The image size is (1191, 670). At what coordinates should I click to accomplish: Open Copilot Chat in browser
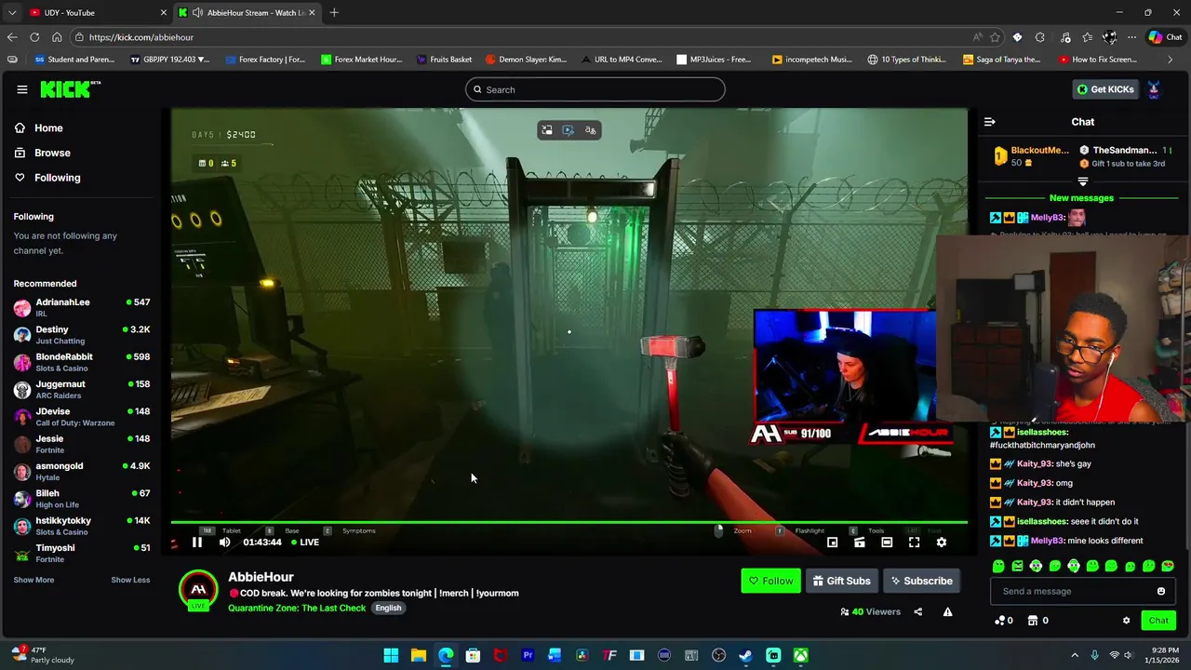[1165, 37]
